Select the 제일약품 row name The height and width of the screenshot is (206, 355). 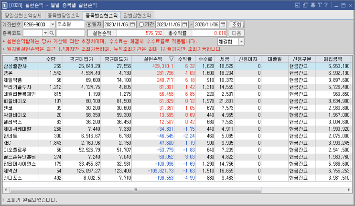[x=13, y=80]
